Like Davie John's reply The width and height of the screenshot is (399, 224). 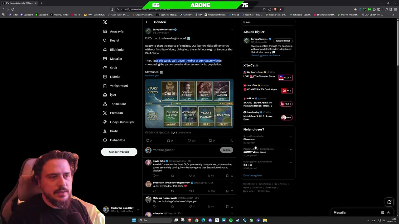pyautogui.click(x=191, y=176)
